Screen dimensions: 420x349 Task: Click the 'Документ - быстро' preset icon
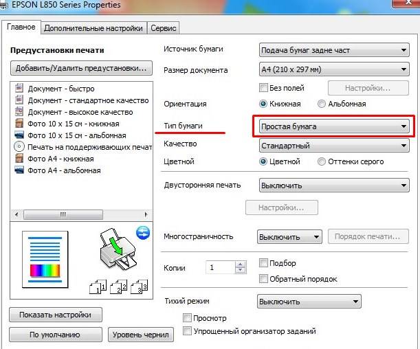point(20,89)
